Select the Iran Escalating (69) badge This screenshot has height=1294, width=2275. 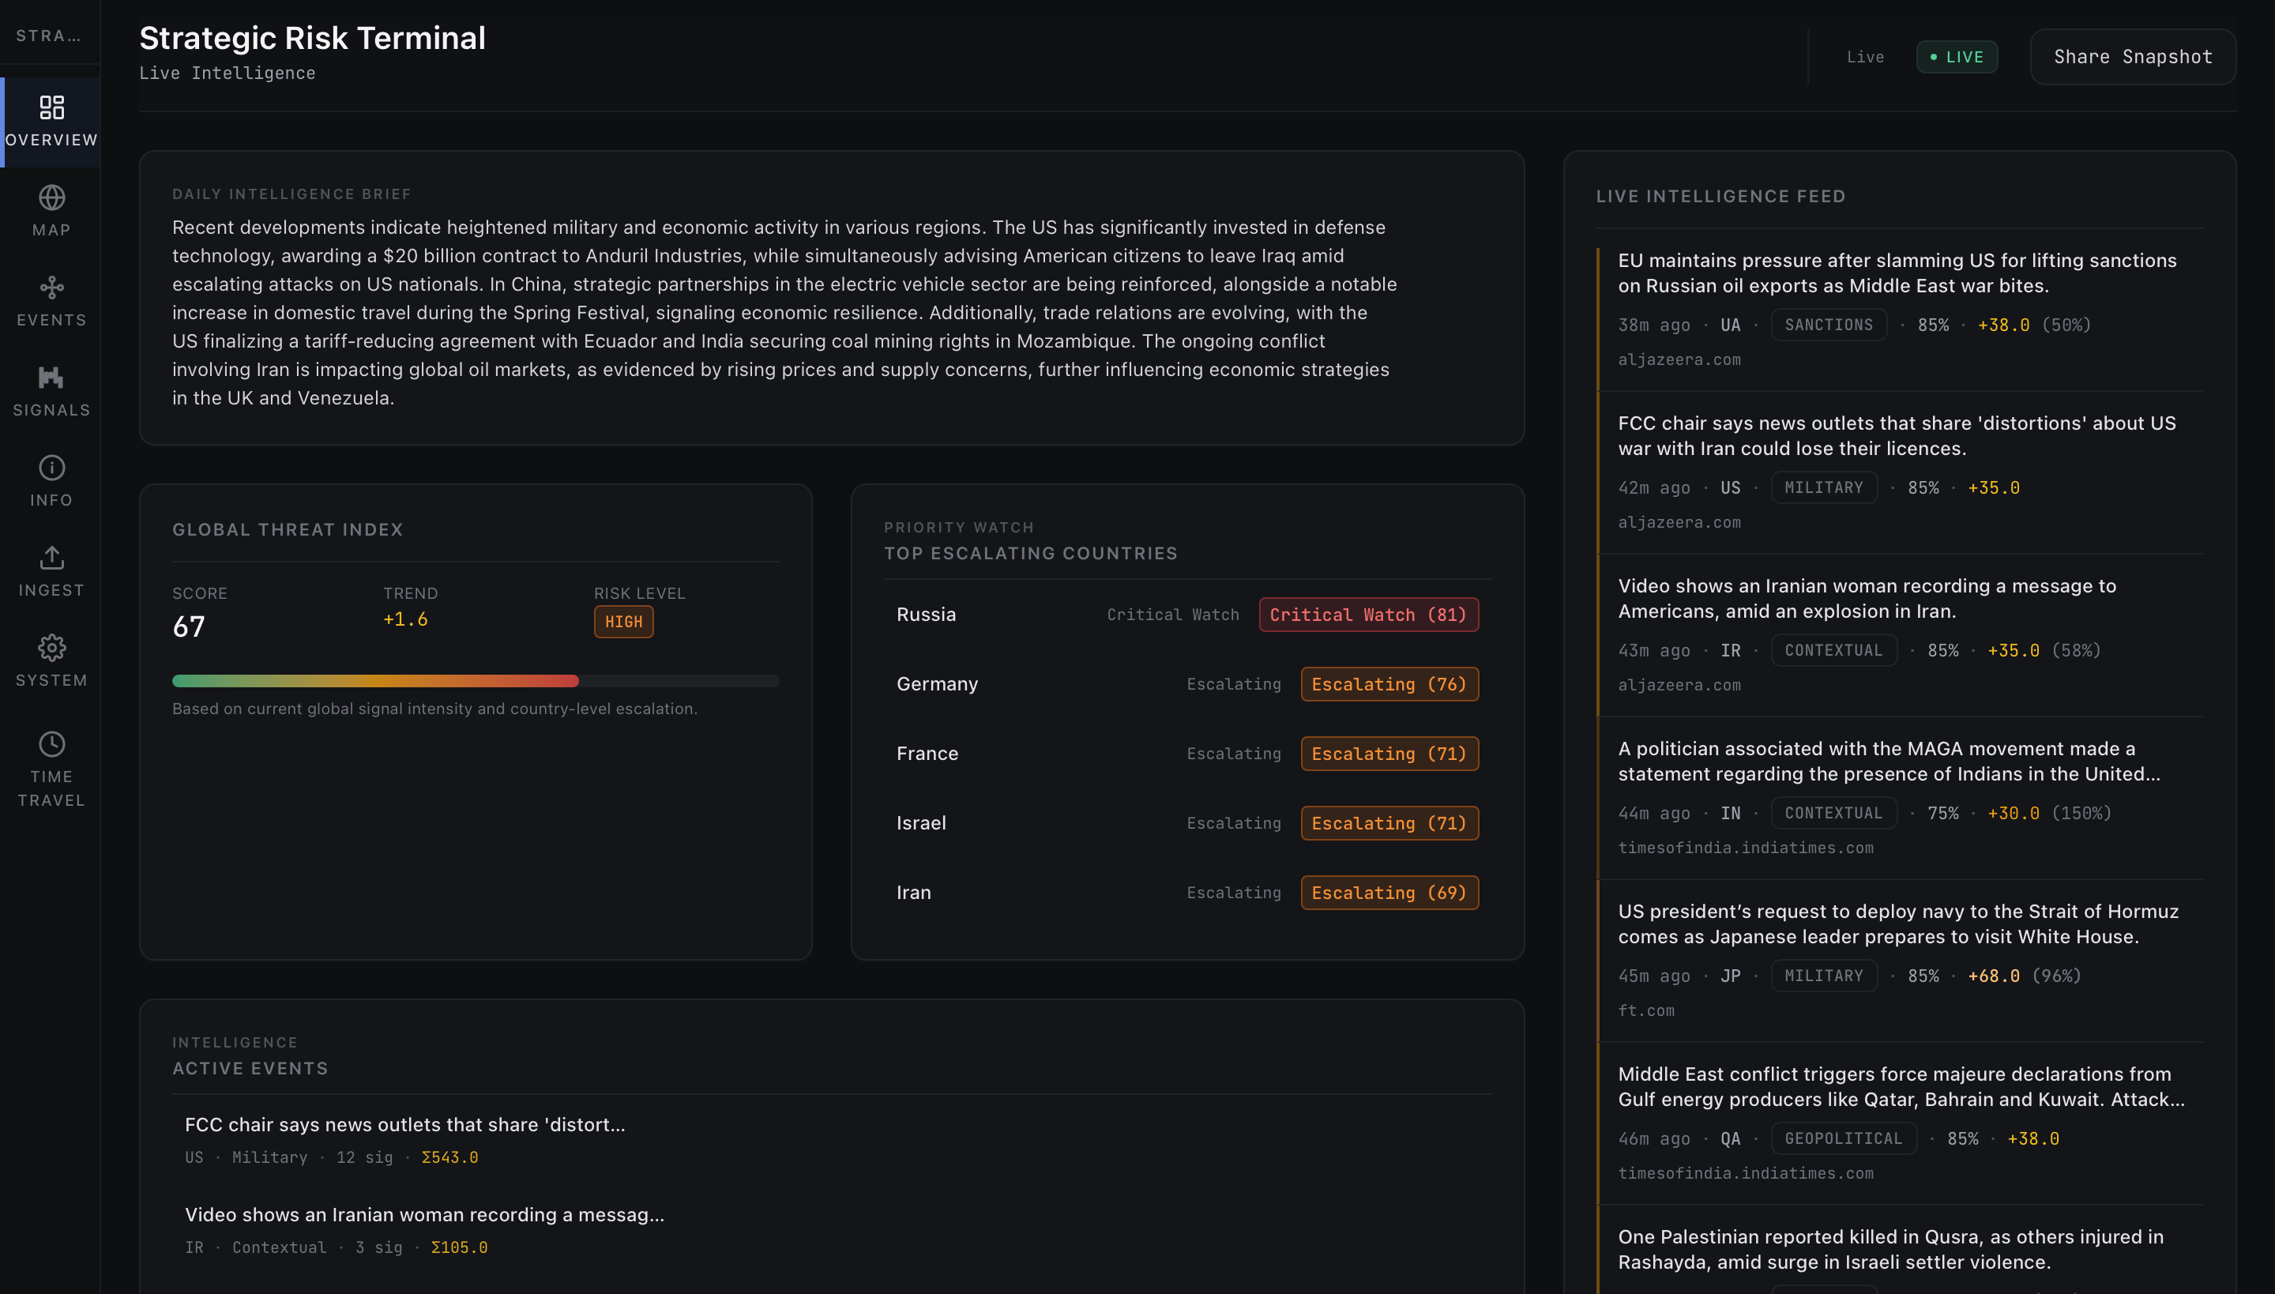click(x=1389, y=893)
